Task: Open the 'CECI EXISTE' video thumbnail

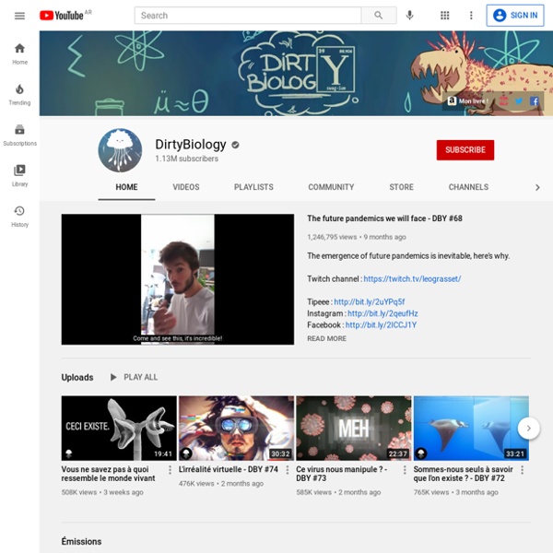Action: (x=119, y=429)
